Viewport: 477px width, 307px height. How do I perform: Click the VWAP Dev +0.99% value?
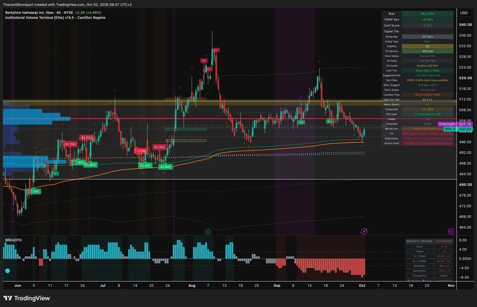pyautogui.click(x=427, y=20)
